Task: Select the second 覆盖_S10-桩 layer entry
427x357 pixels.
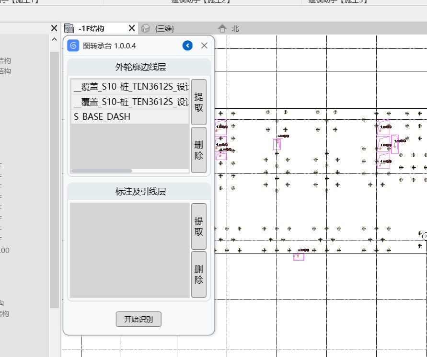Action: click(129, 102)
